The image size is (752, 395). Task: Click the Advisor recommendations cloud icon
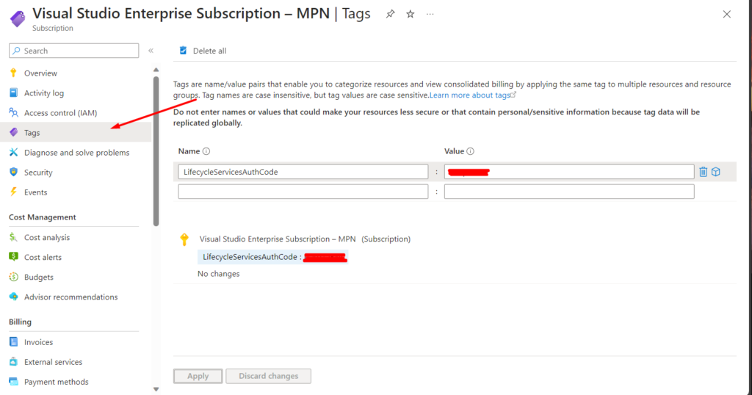point(13,297)
